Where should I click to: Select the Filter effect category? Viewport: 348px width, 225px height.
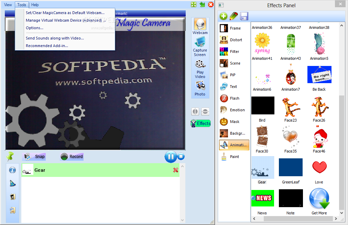point(234,52)
